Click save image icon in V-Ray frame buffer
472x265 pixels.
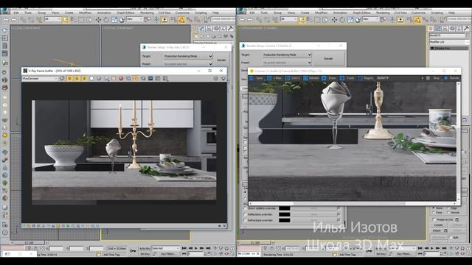click(106, 79)
